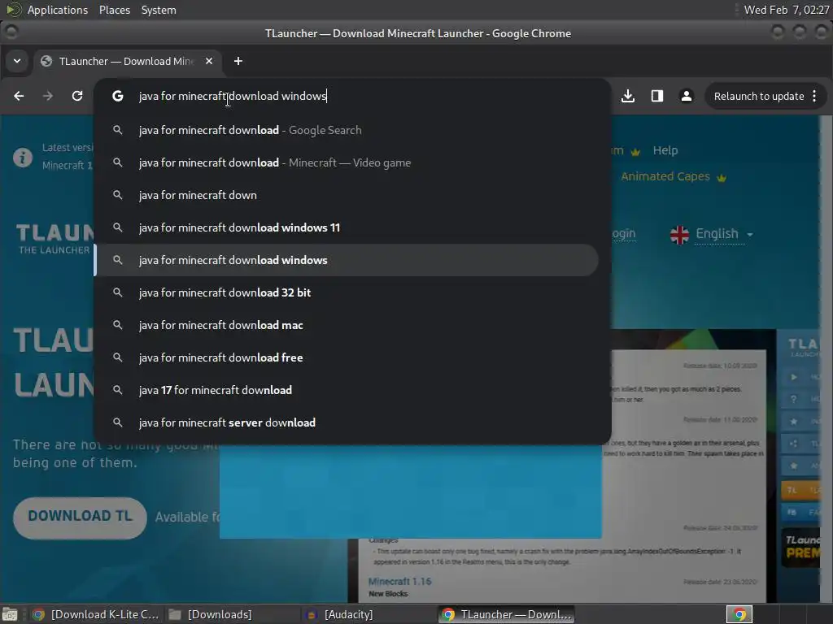Open the System menu
Screen dimensions: 833x624
[159, 10]
